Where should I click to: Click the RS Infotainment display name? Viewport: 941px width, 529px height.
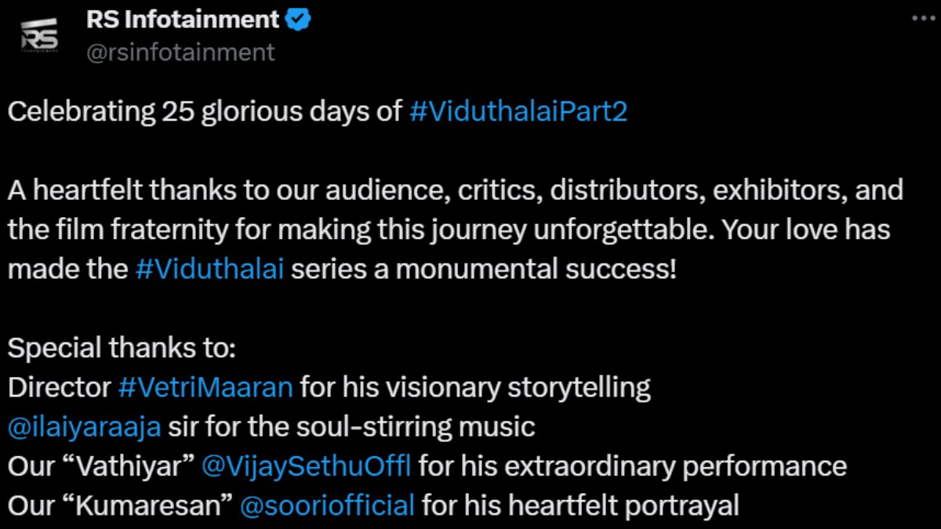coord(183,20)
